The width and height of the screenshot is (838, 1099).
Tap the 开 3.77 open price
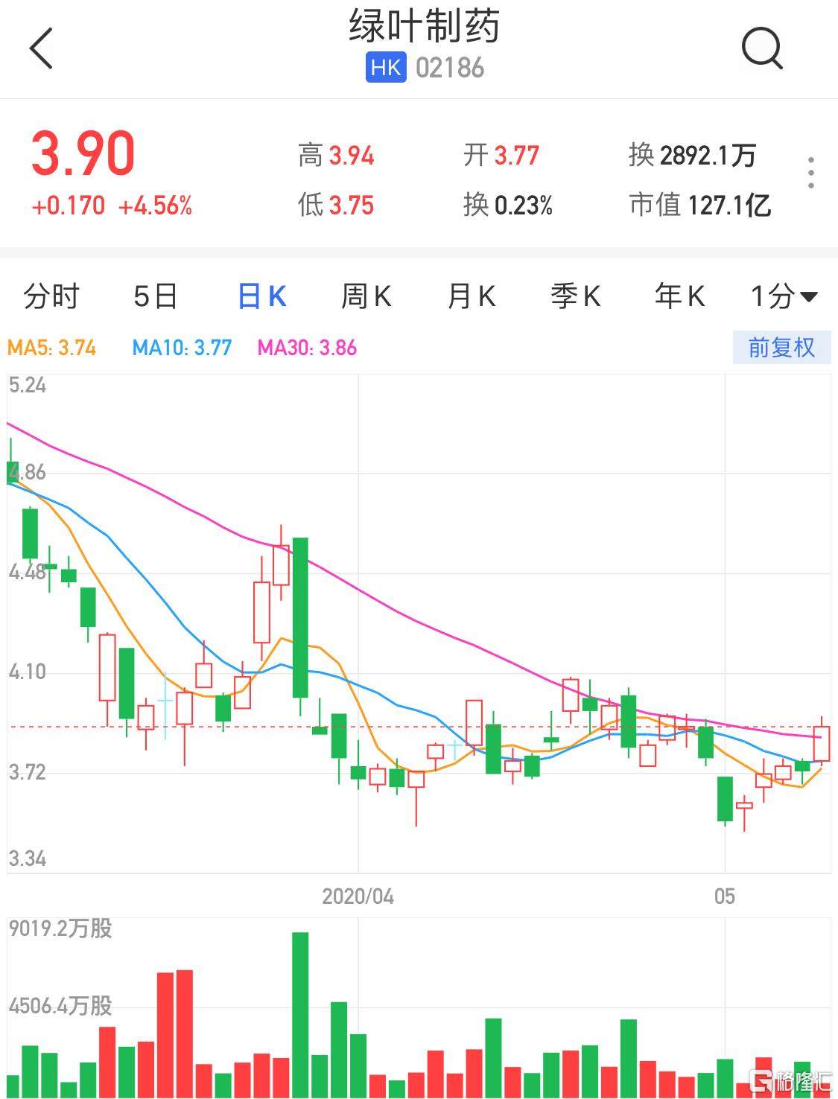[x=501, y=156]
